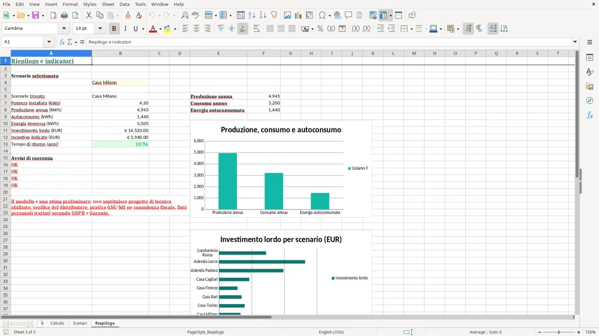
Task: Open font color dropdown arrow
Action: 160,29
